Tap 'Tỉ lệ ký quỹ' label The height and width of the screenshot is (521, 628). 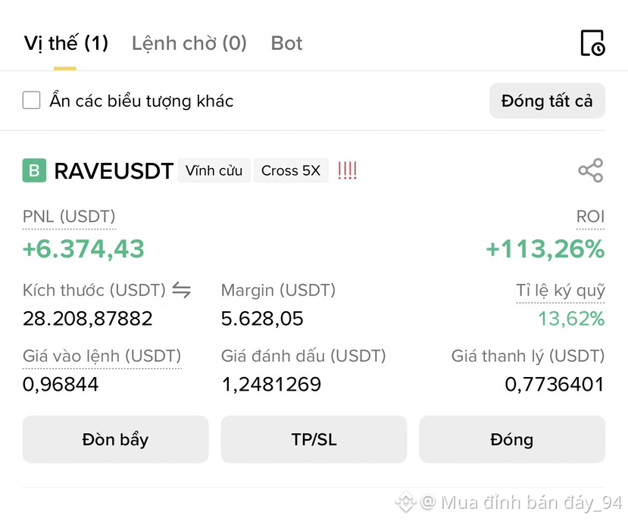561,290
